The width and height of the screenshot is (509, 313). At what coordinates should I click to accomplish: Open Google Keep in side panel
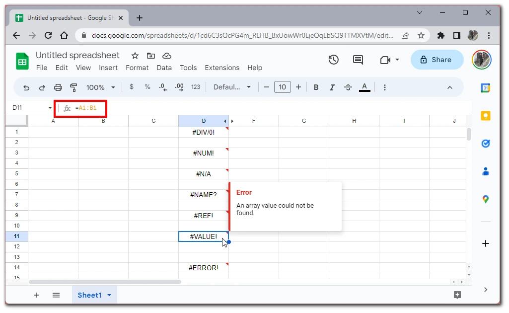pyautogui.click(x=485, y=116)
